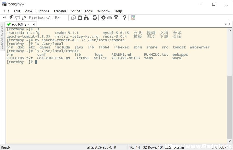This screenshot has width=233, height=150.
Task: Open the Window menu
Action: pos(104,11)
